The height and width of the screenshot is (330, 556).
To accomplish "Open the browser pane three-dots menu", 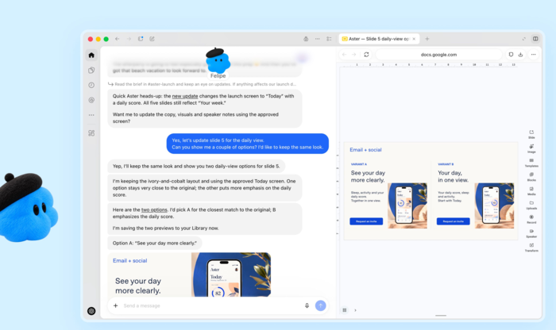I will (533, 55).
